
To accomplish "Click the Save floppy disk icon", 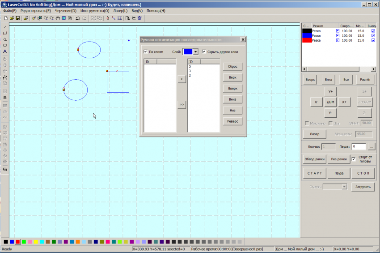I will point(17,18).
